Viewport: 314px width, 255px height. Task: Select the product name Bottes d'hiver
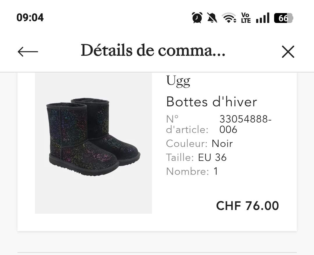211,102
